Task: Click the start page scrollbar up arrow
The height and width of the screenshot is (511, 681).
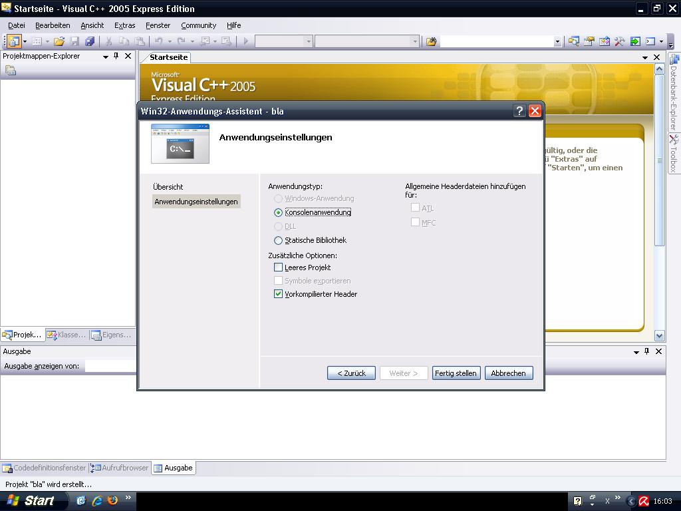Action: [659, 69]
